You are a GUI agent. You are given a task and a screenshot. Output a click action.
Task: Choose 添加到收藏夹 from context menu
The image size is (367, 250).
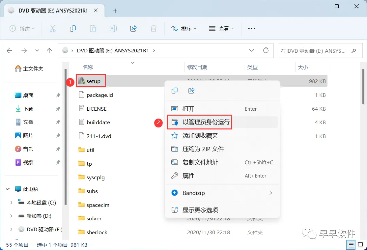[222, 135]
